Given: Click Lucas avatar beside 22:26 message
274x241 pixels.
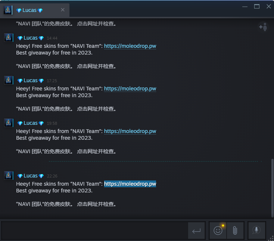Looking at the screenshot, I should (x=9, y=175).
